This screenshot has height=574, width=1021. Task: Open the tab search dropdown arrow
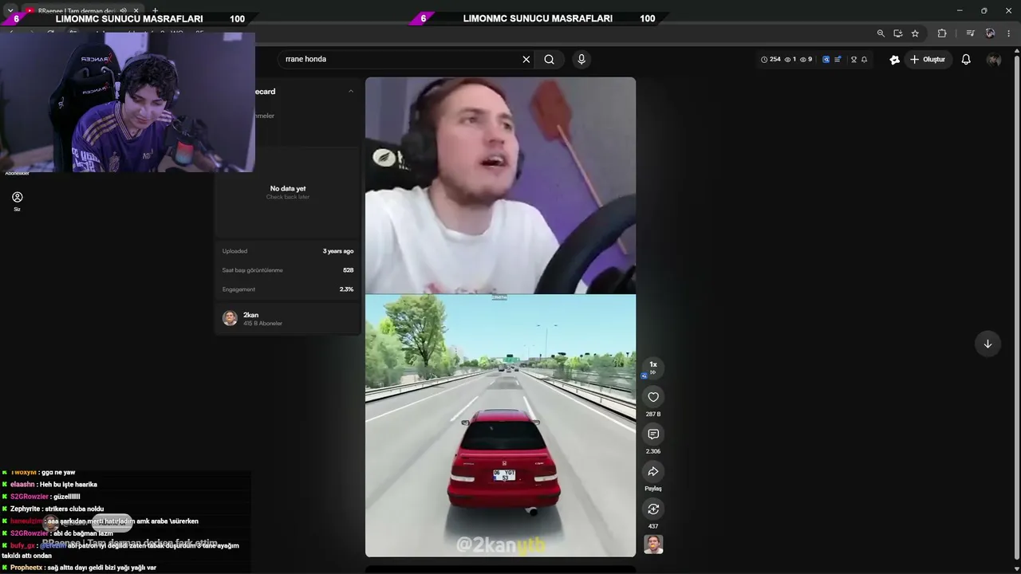tap(10, 10)
